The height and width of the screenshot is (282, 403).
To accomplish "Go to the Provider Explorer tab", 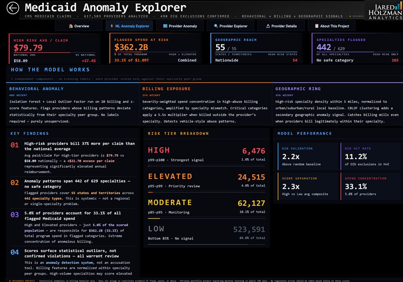I will pos(230,26).
